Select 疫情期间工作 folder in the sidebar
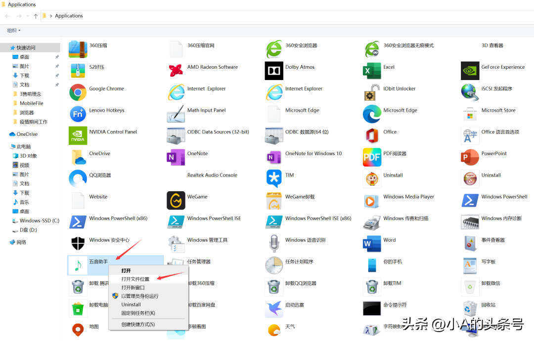Viewport: 534px width, 341px height. pyautogui.click(x=34, y=122)
